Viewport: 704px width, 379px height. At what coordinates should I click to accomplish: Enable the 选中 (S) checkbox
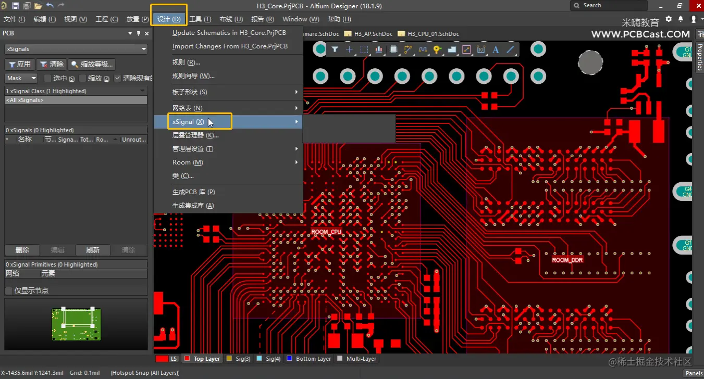pyautogui.click(x=48, y=78)
